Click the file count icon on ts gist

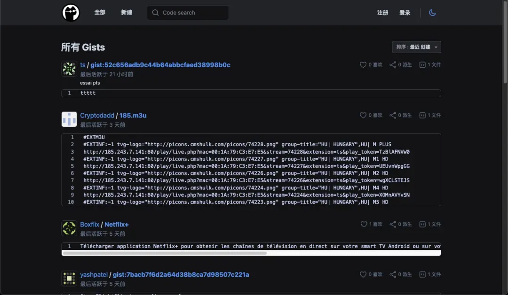[422, 65]
